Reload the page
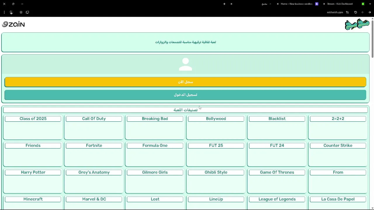Image resolution: width=374 pixels, height=210 pixels. click(x=356, y=12)
